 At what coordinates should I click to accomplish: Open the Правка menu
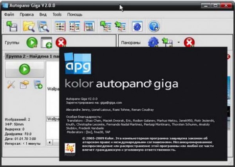coord(27,14)
